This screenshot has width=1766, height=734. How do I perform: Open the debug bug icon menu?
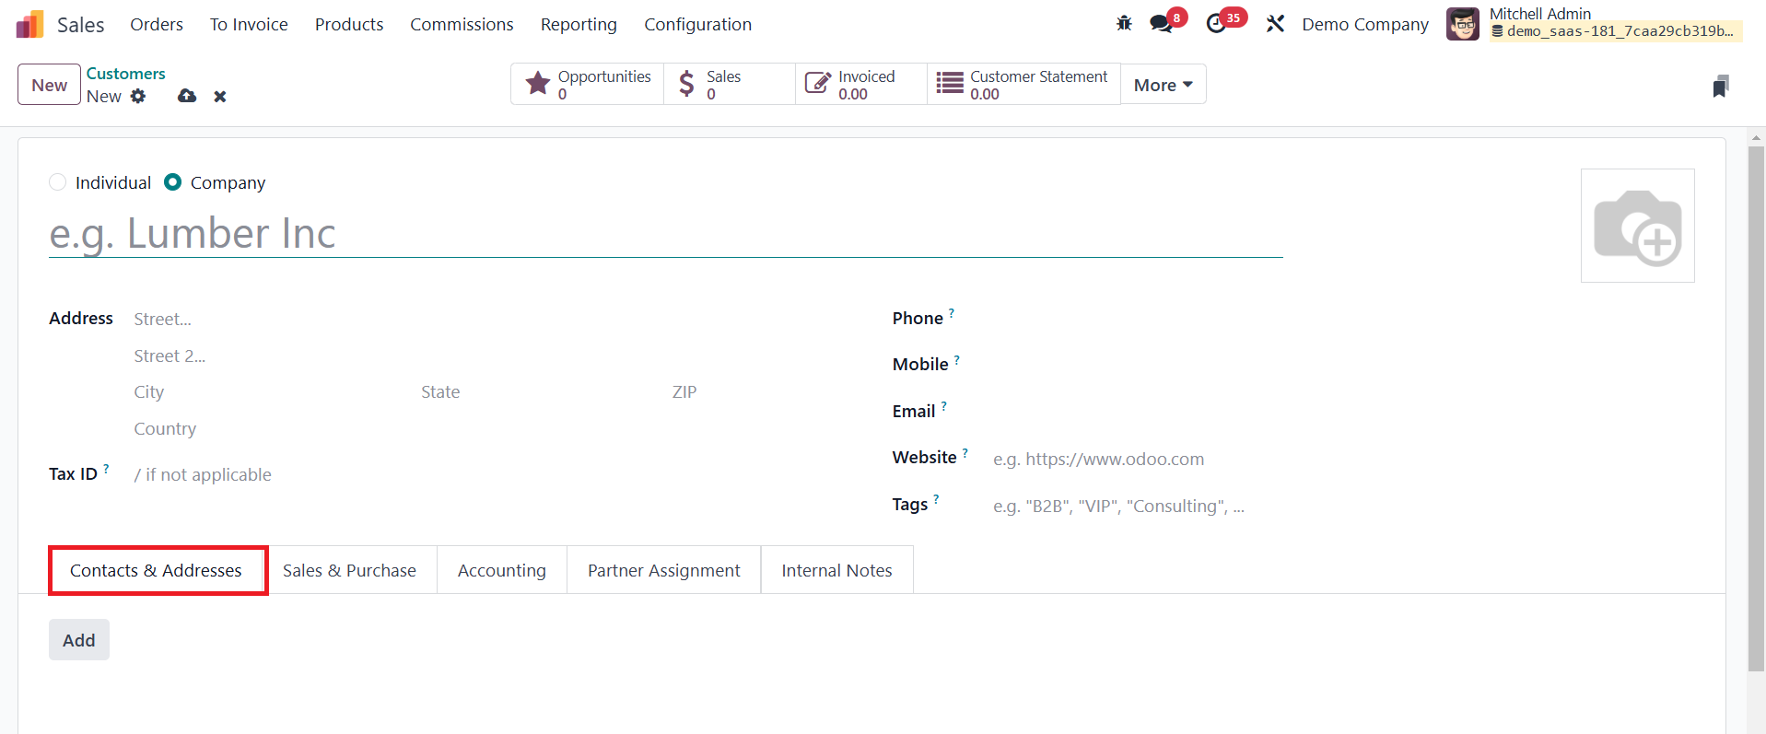pyautogui.click(x=1124, y=24)
